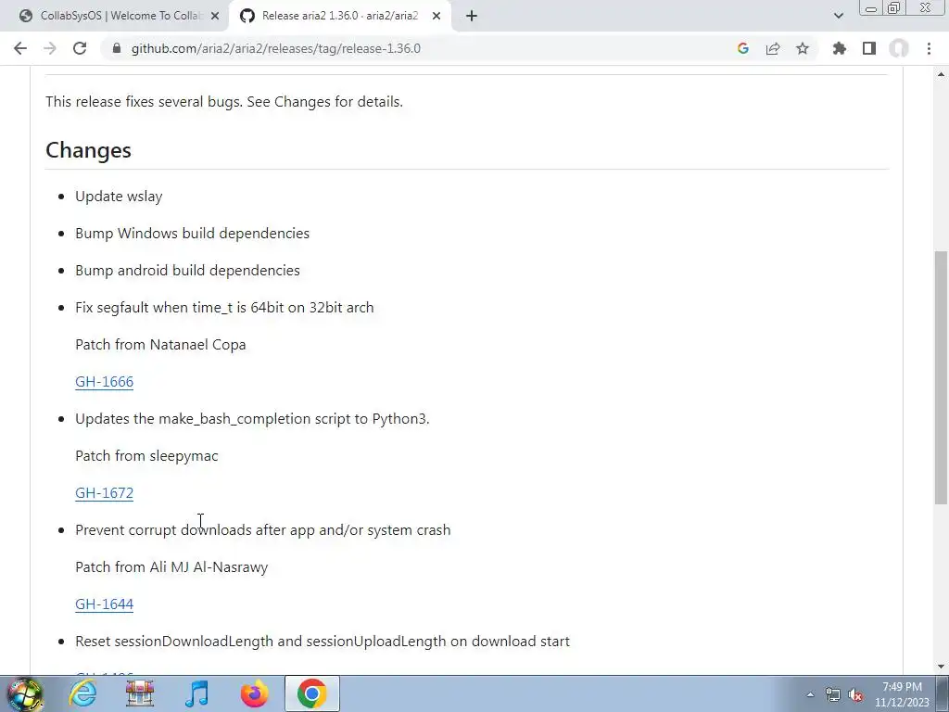Image resolution: width=949 pixels, height=712 pixels.
Task: Open the music note taskbar app
Action: pyautogui.click(x=196, y=693)
